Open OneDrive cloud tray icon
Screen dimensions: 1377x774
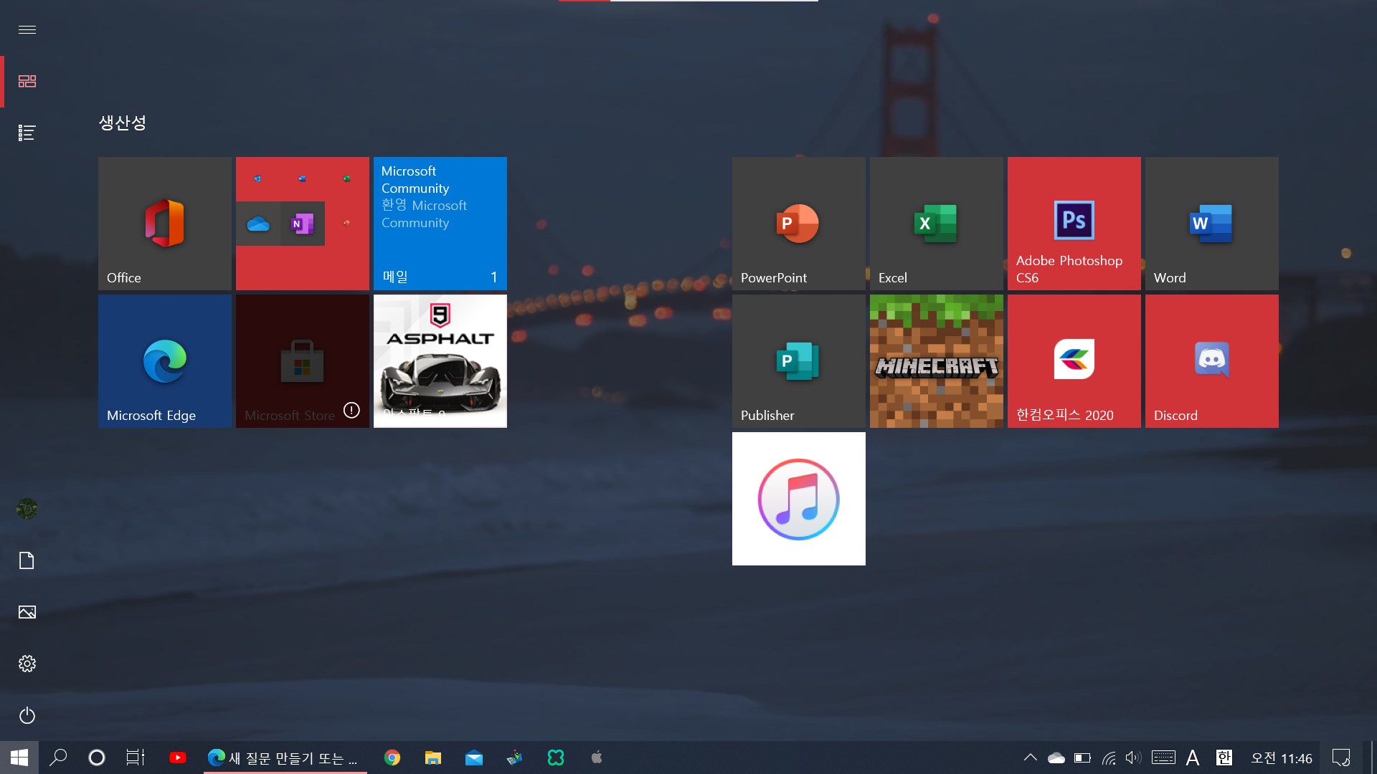[1056, 758]
